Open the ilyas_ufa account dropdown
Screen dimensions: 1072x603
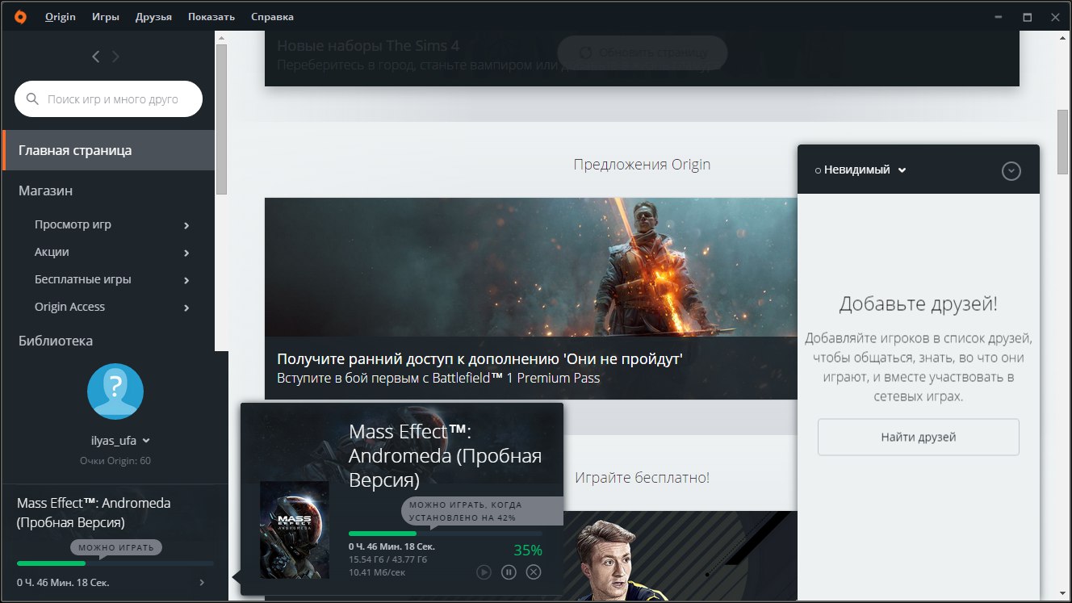[120, 441]
